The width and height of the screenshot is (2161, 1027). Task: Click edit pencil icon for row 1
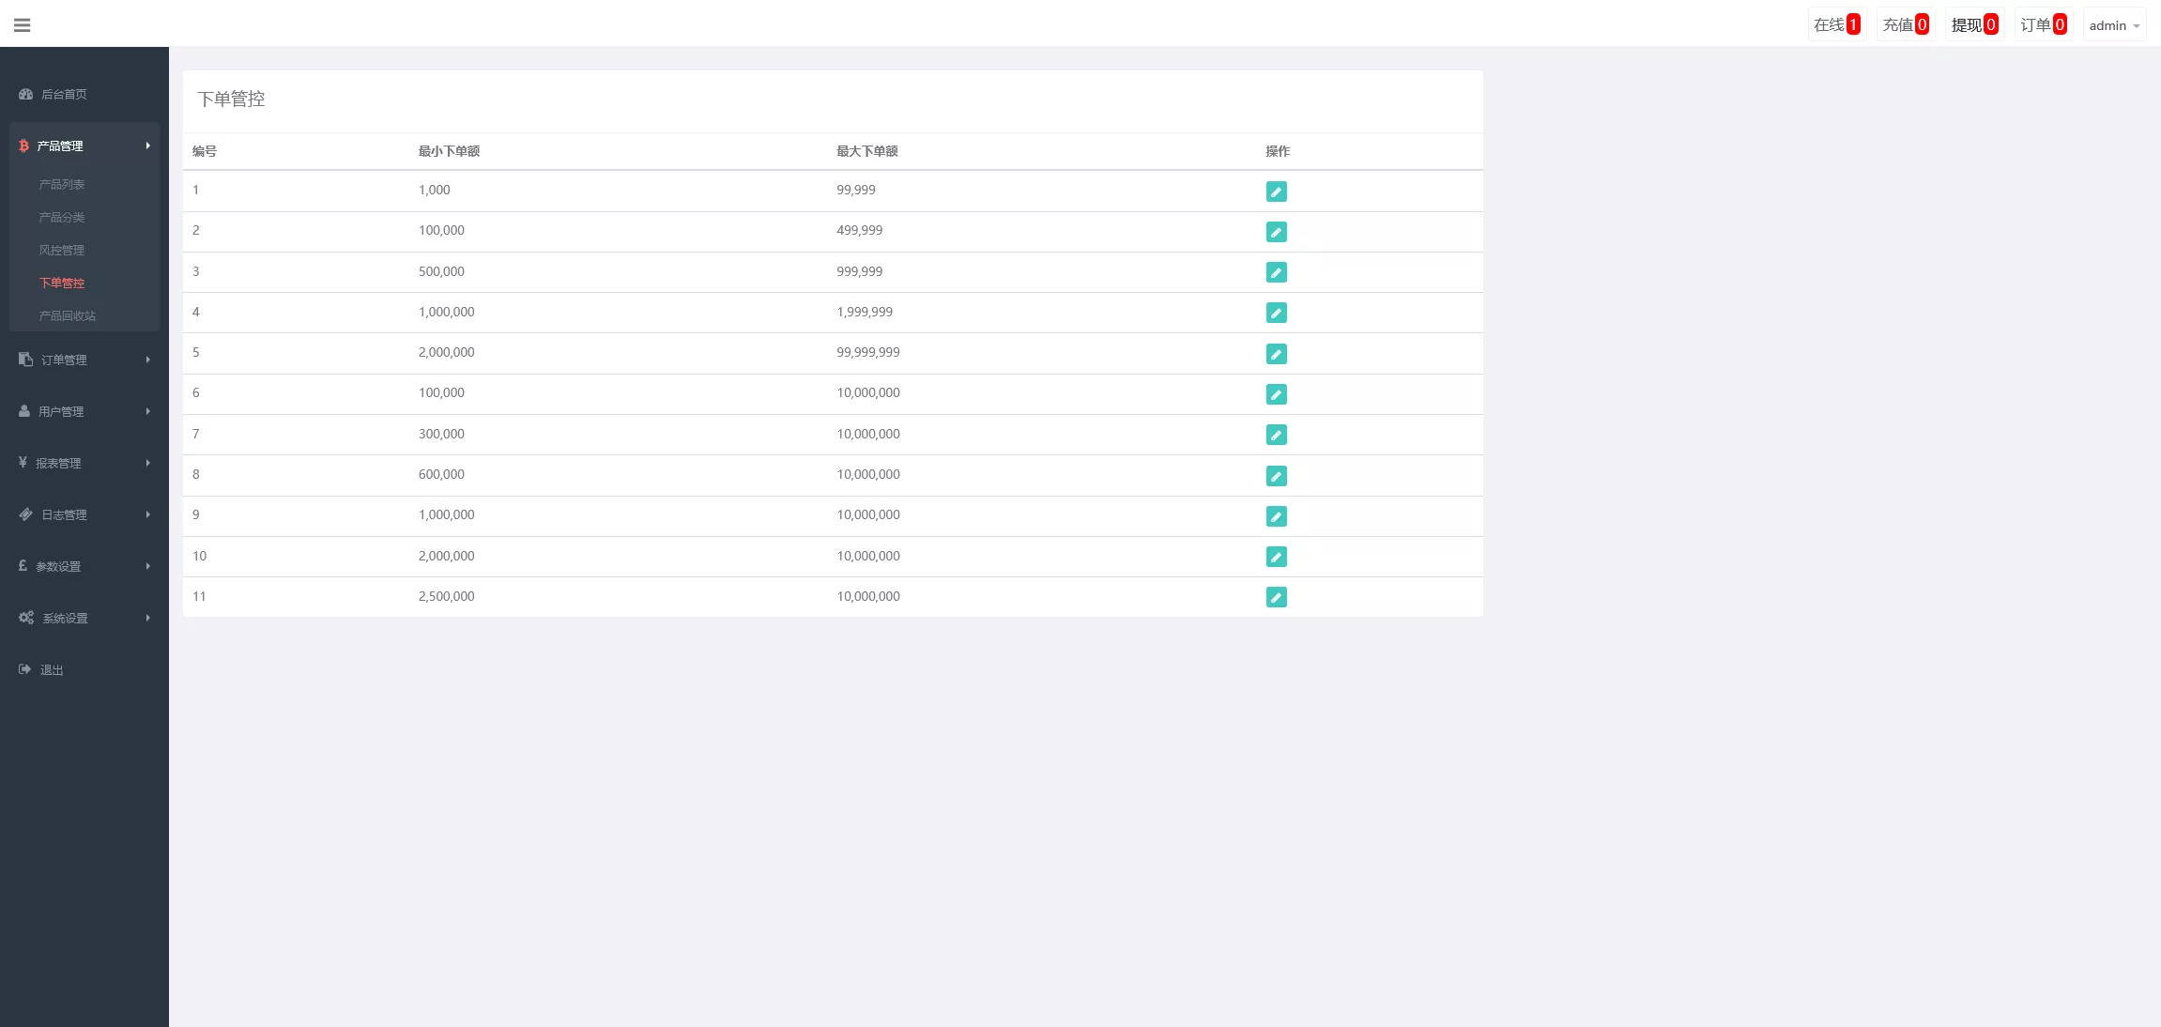point(1276,192)
